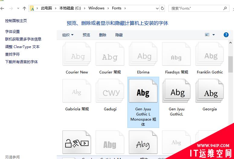Open the view options dropdown arrow

point(213,35)
